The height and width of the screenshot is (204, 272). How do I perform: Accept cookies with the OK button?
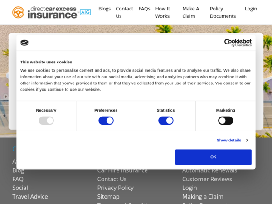click(x=214, y=157)
